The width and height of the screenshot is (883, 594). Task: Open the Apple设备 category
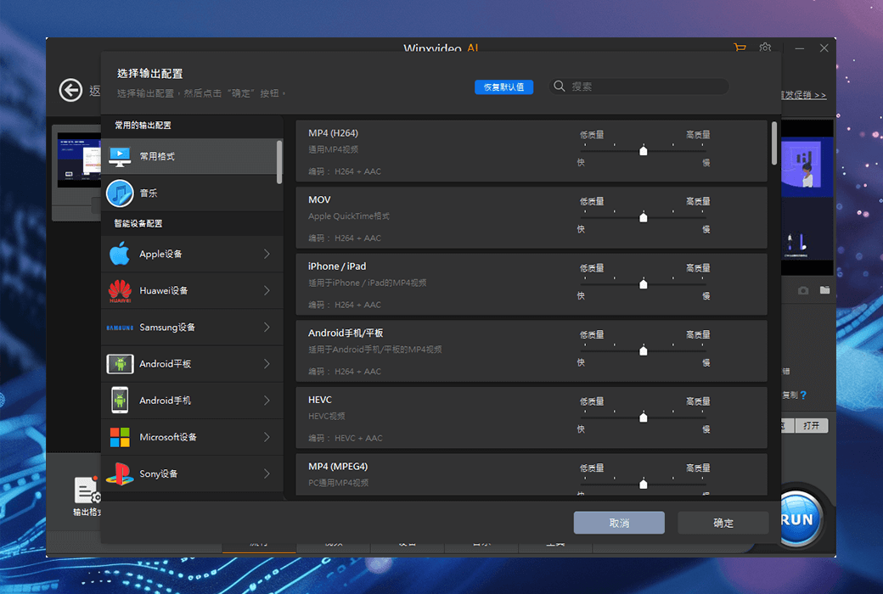pyautogui.click(x=192, y=254)
